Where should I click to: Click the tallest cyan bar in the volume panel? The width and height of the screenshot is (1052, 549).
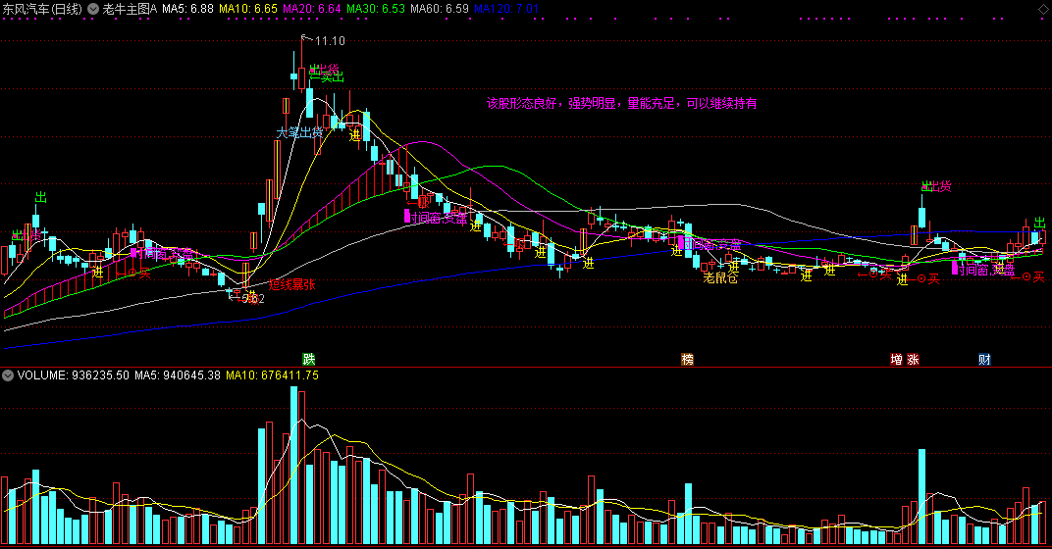tap(293, 466)
